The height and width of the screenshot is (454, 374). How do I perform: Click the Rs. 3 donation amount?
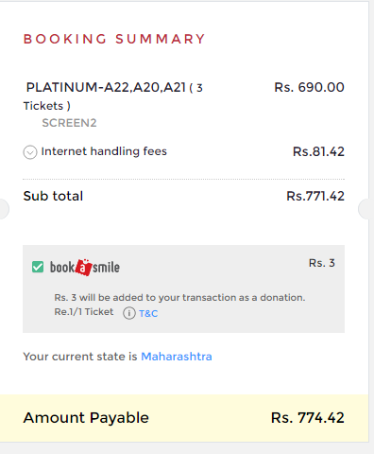tap(322, 263)
